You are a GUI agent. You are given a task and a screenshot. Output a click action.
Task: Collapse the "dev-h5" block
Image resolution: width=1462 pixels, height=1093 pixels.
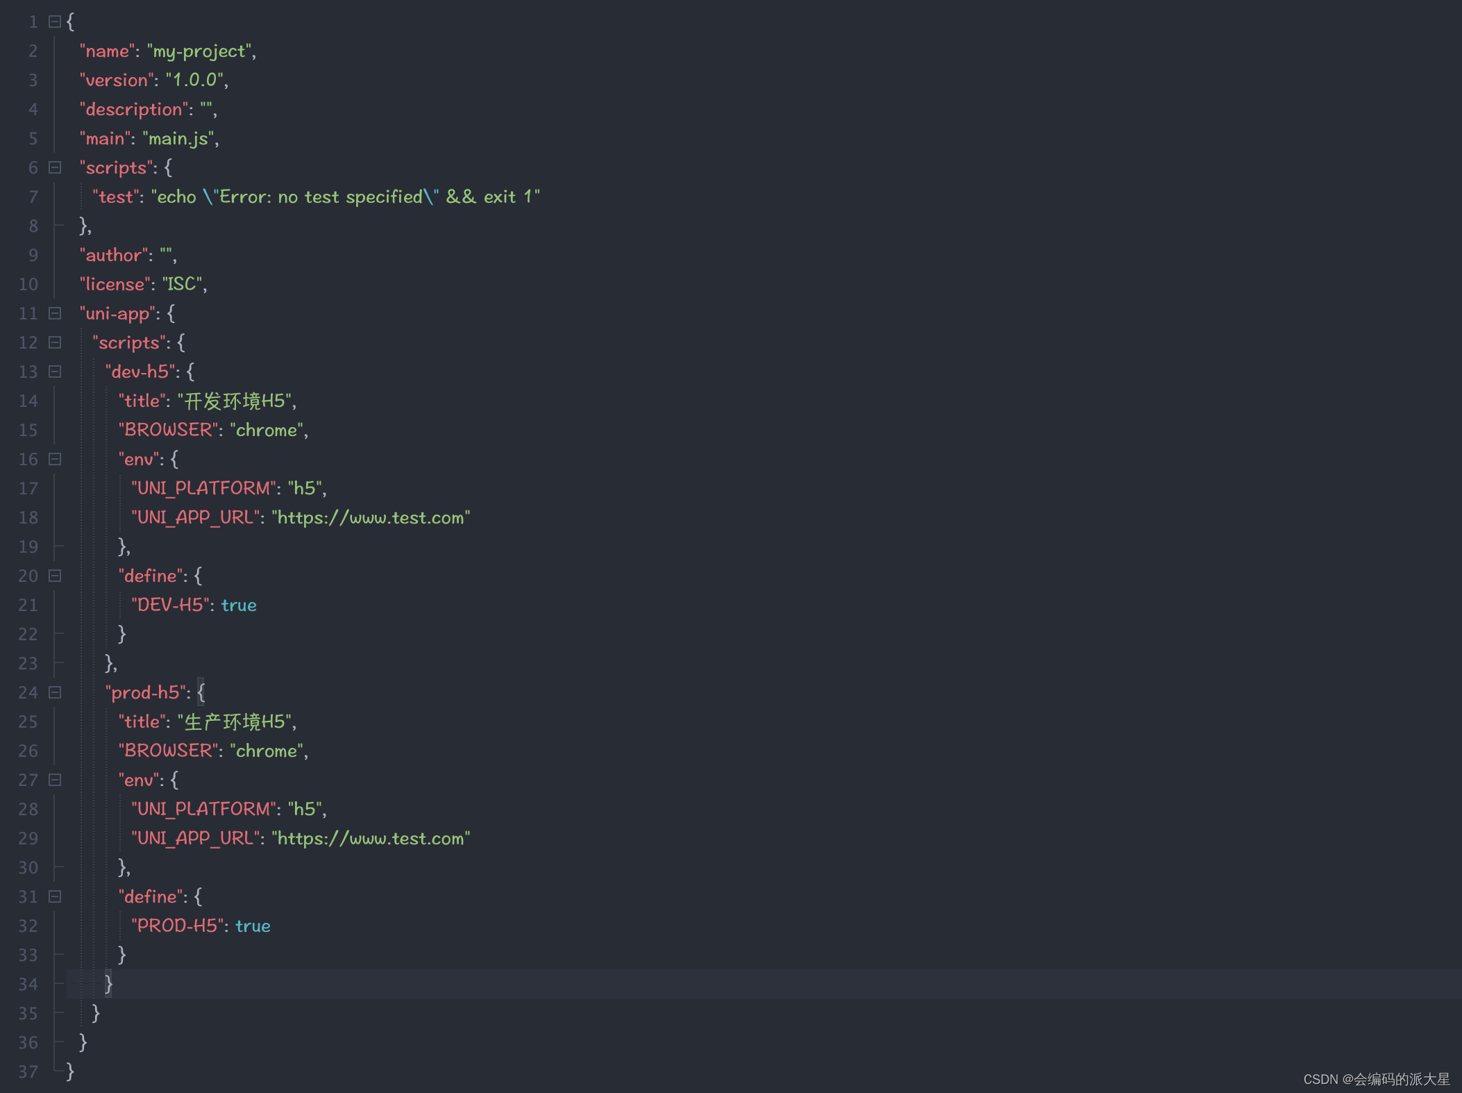pos(53,372)
